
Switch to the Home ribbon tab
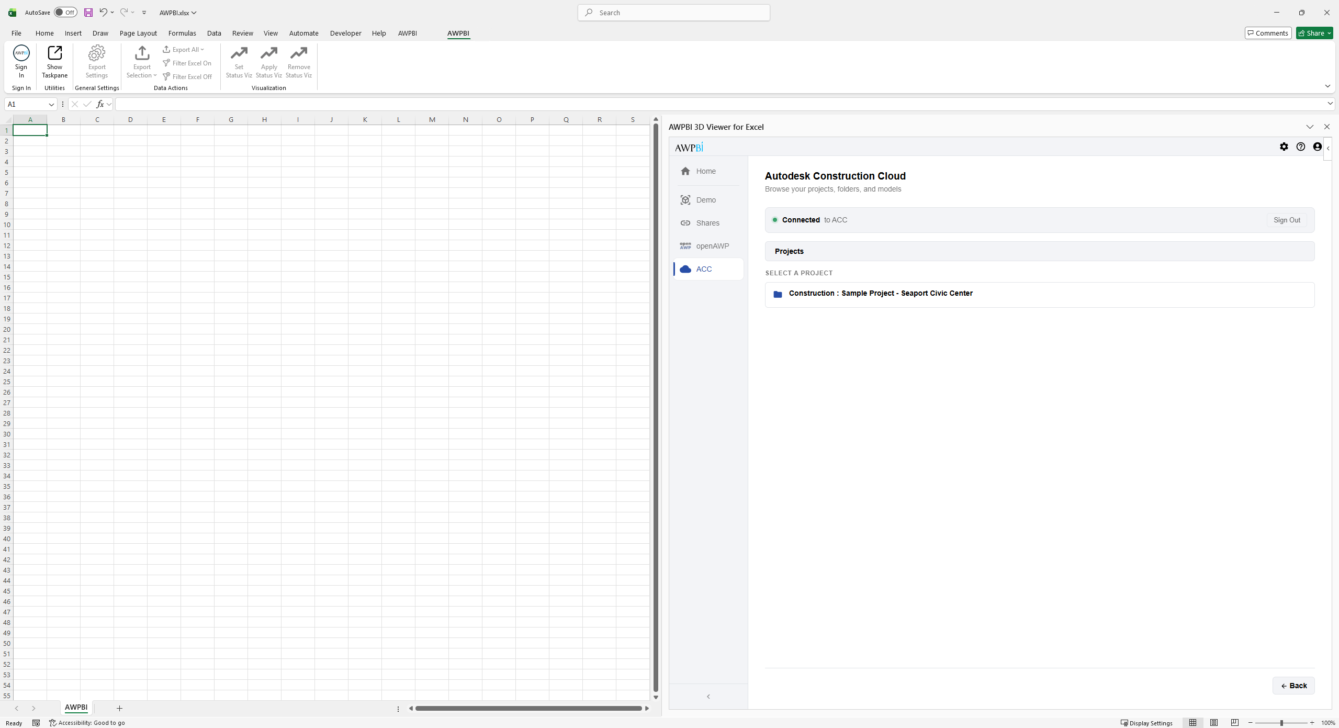click(x=44, y=33)
